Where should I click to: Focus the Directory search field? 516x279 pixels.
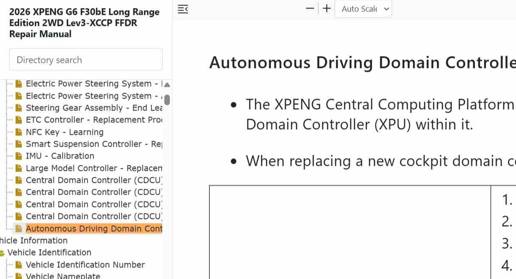[86, 60]
